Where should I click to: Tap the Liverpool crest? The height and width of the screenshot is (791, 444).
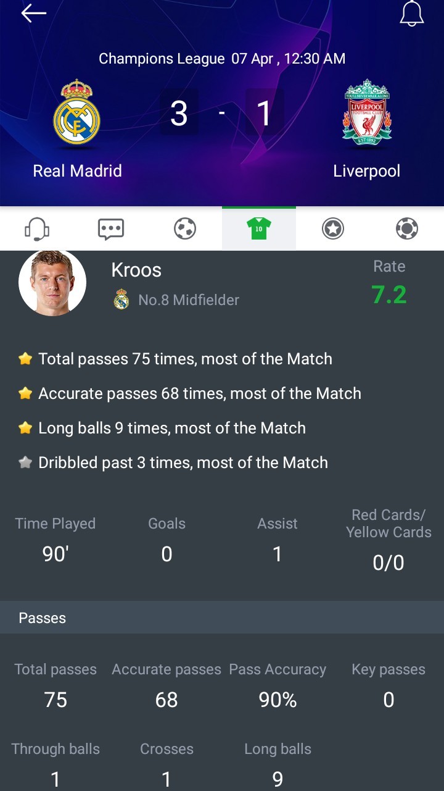click(x=367, y=112)
